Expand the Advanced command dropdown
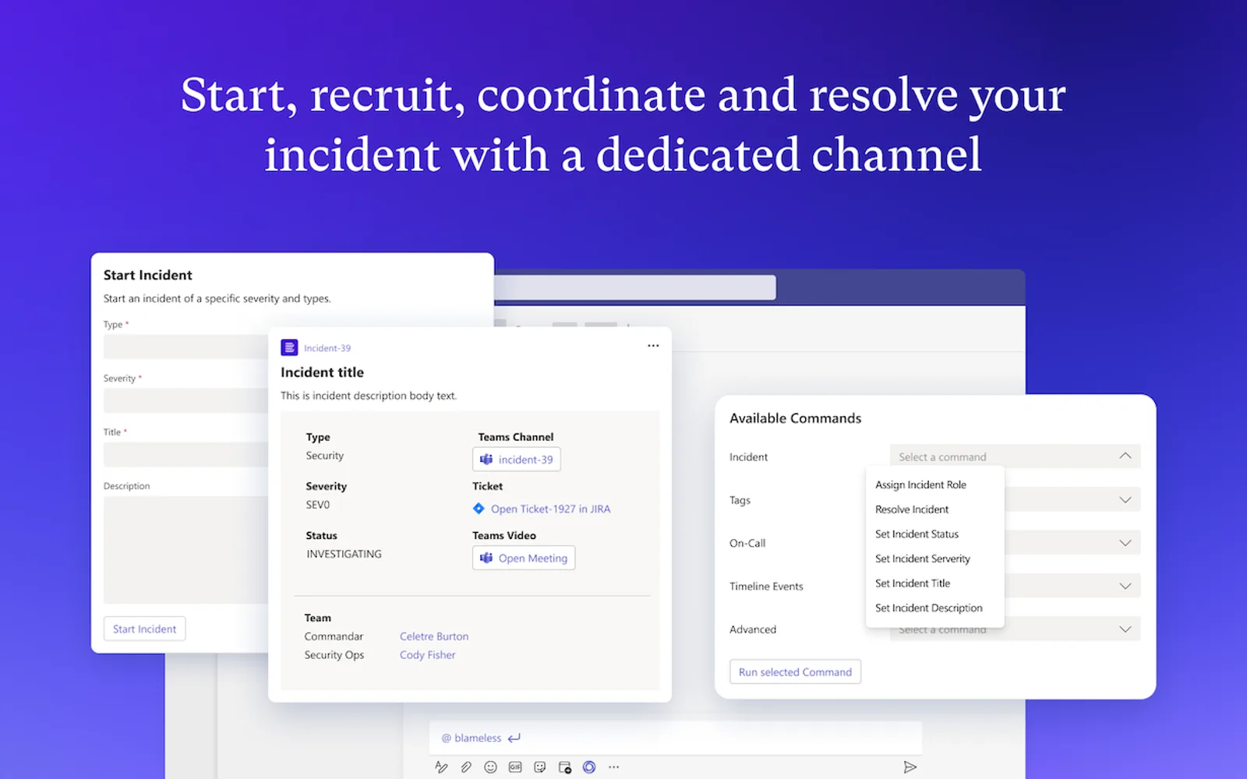Screen dimensions: 1247x779 pyautogui.click(x=1125, y=629)
